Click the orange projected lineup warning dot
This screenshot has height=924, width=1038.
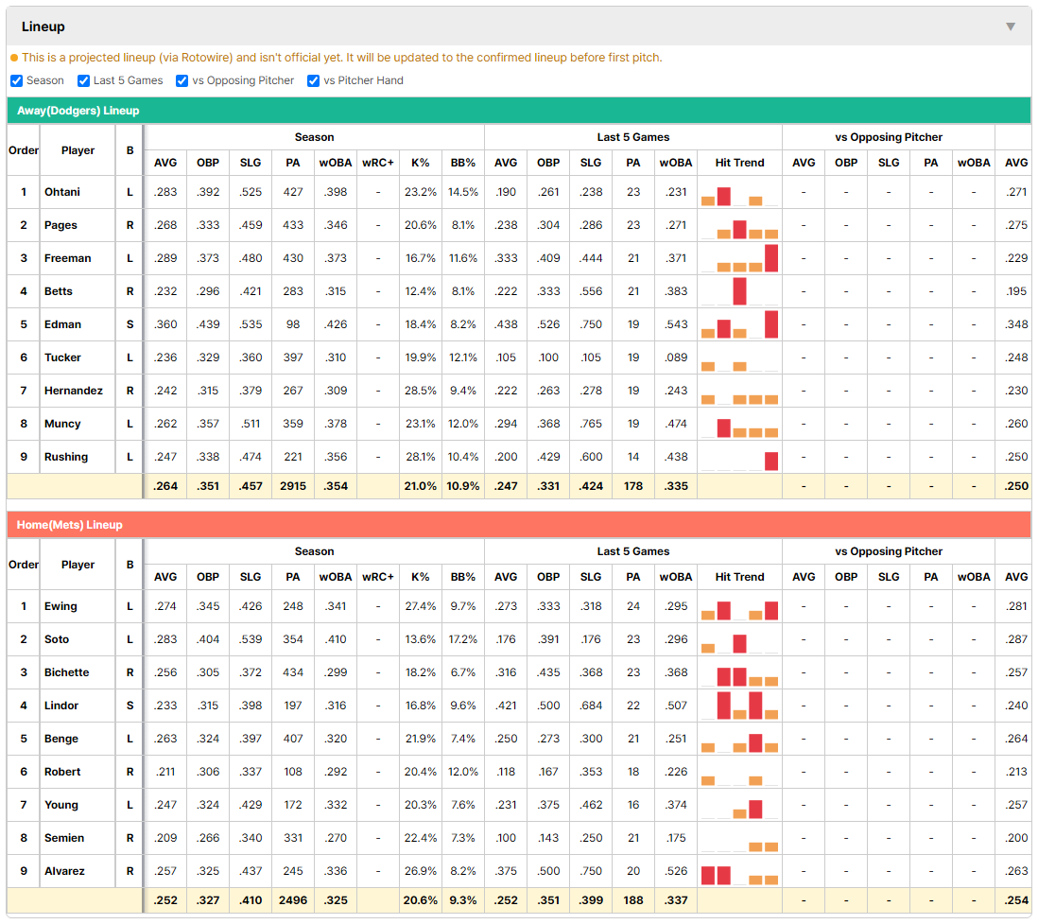pyautogui.click(x=14, y=58)
